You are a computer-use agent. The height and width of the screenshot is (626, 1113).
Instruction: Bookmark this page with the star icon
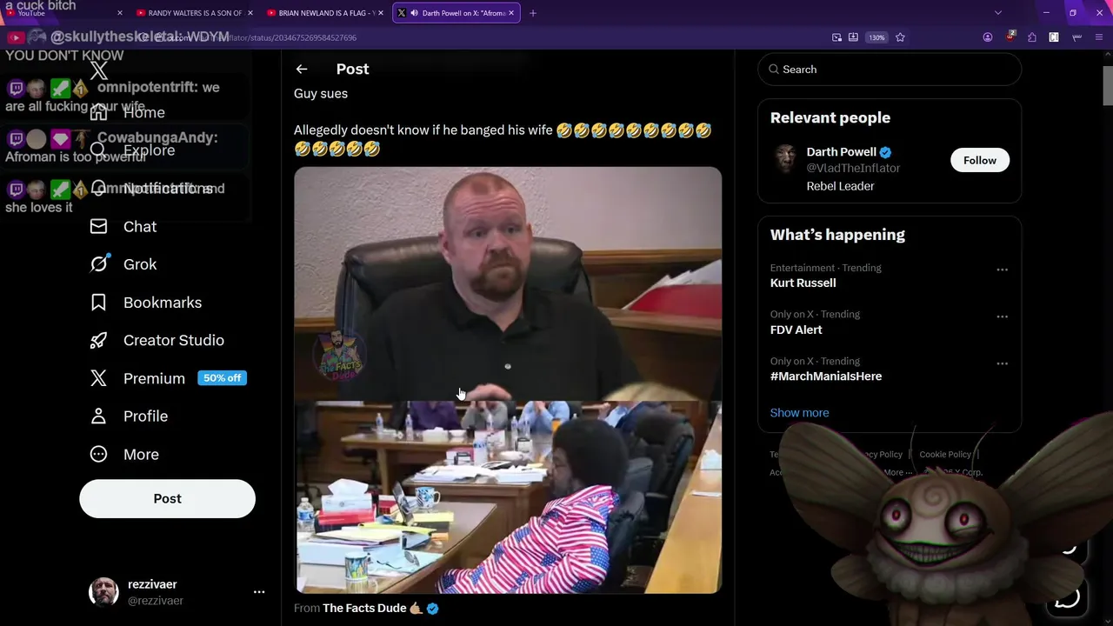tap(900, 37)
